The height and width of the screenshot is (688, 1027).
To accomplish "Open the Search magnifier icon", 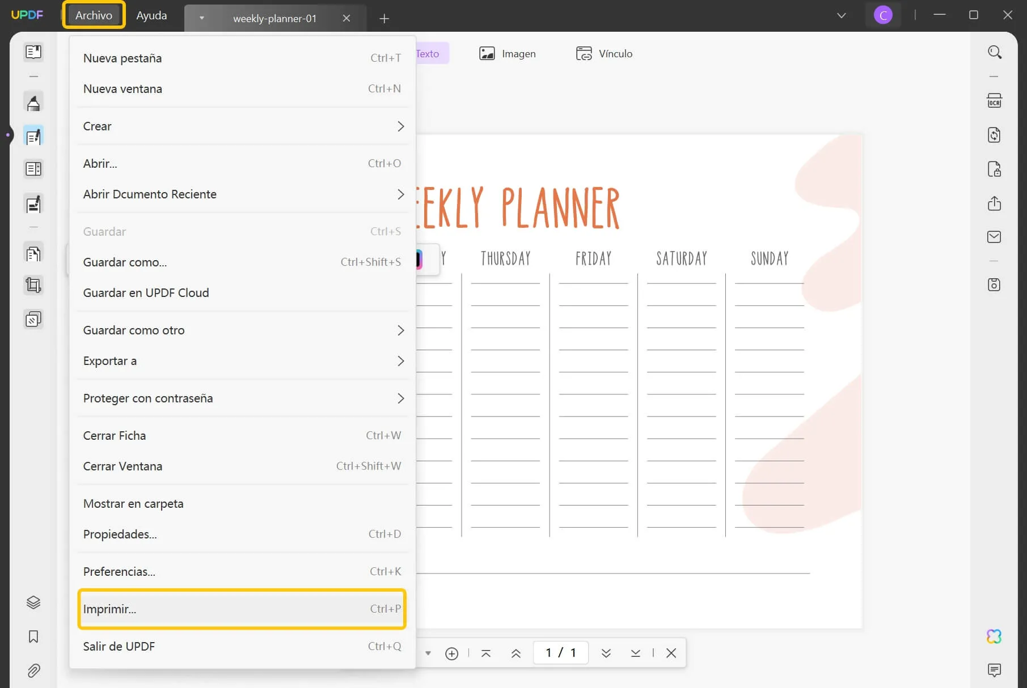I will tap(994, 52).
